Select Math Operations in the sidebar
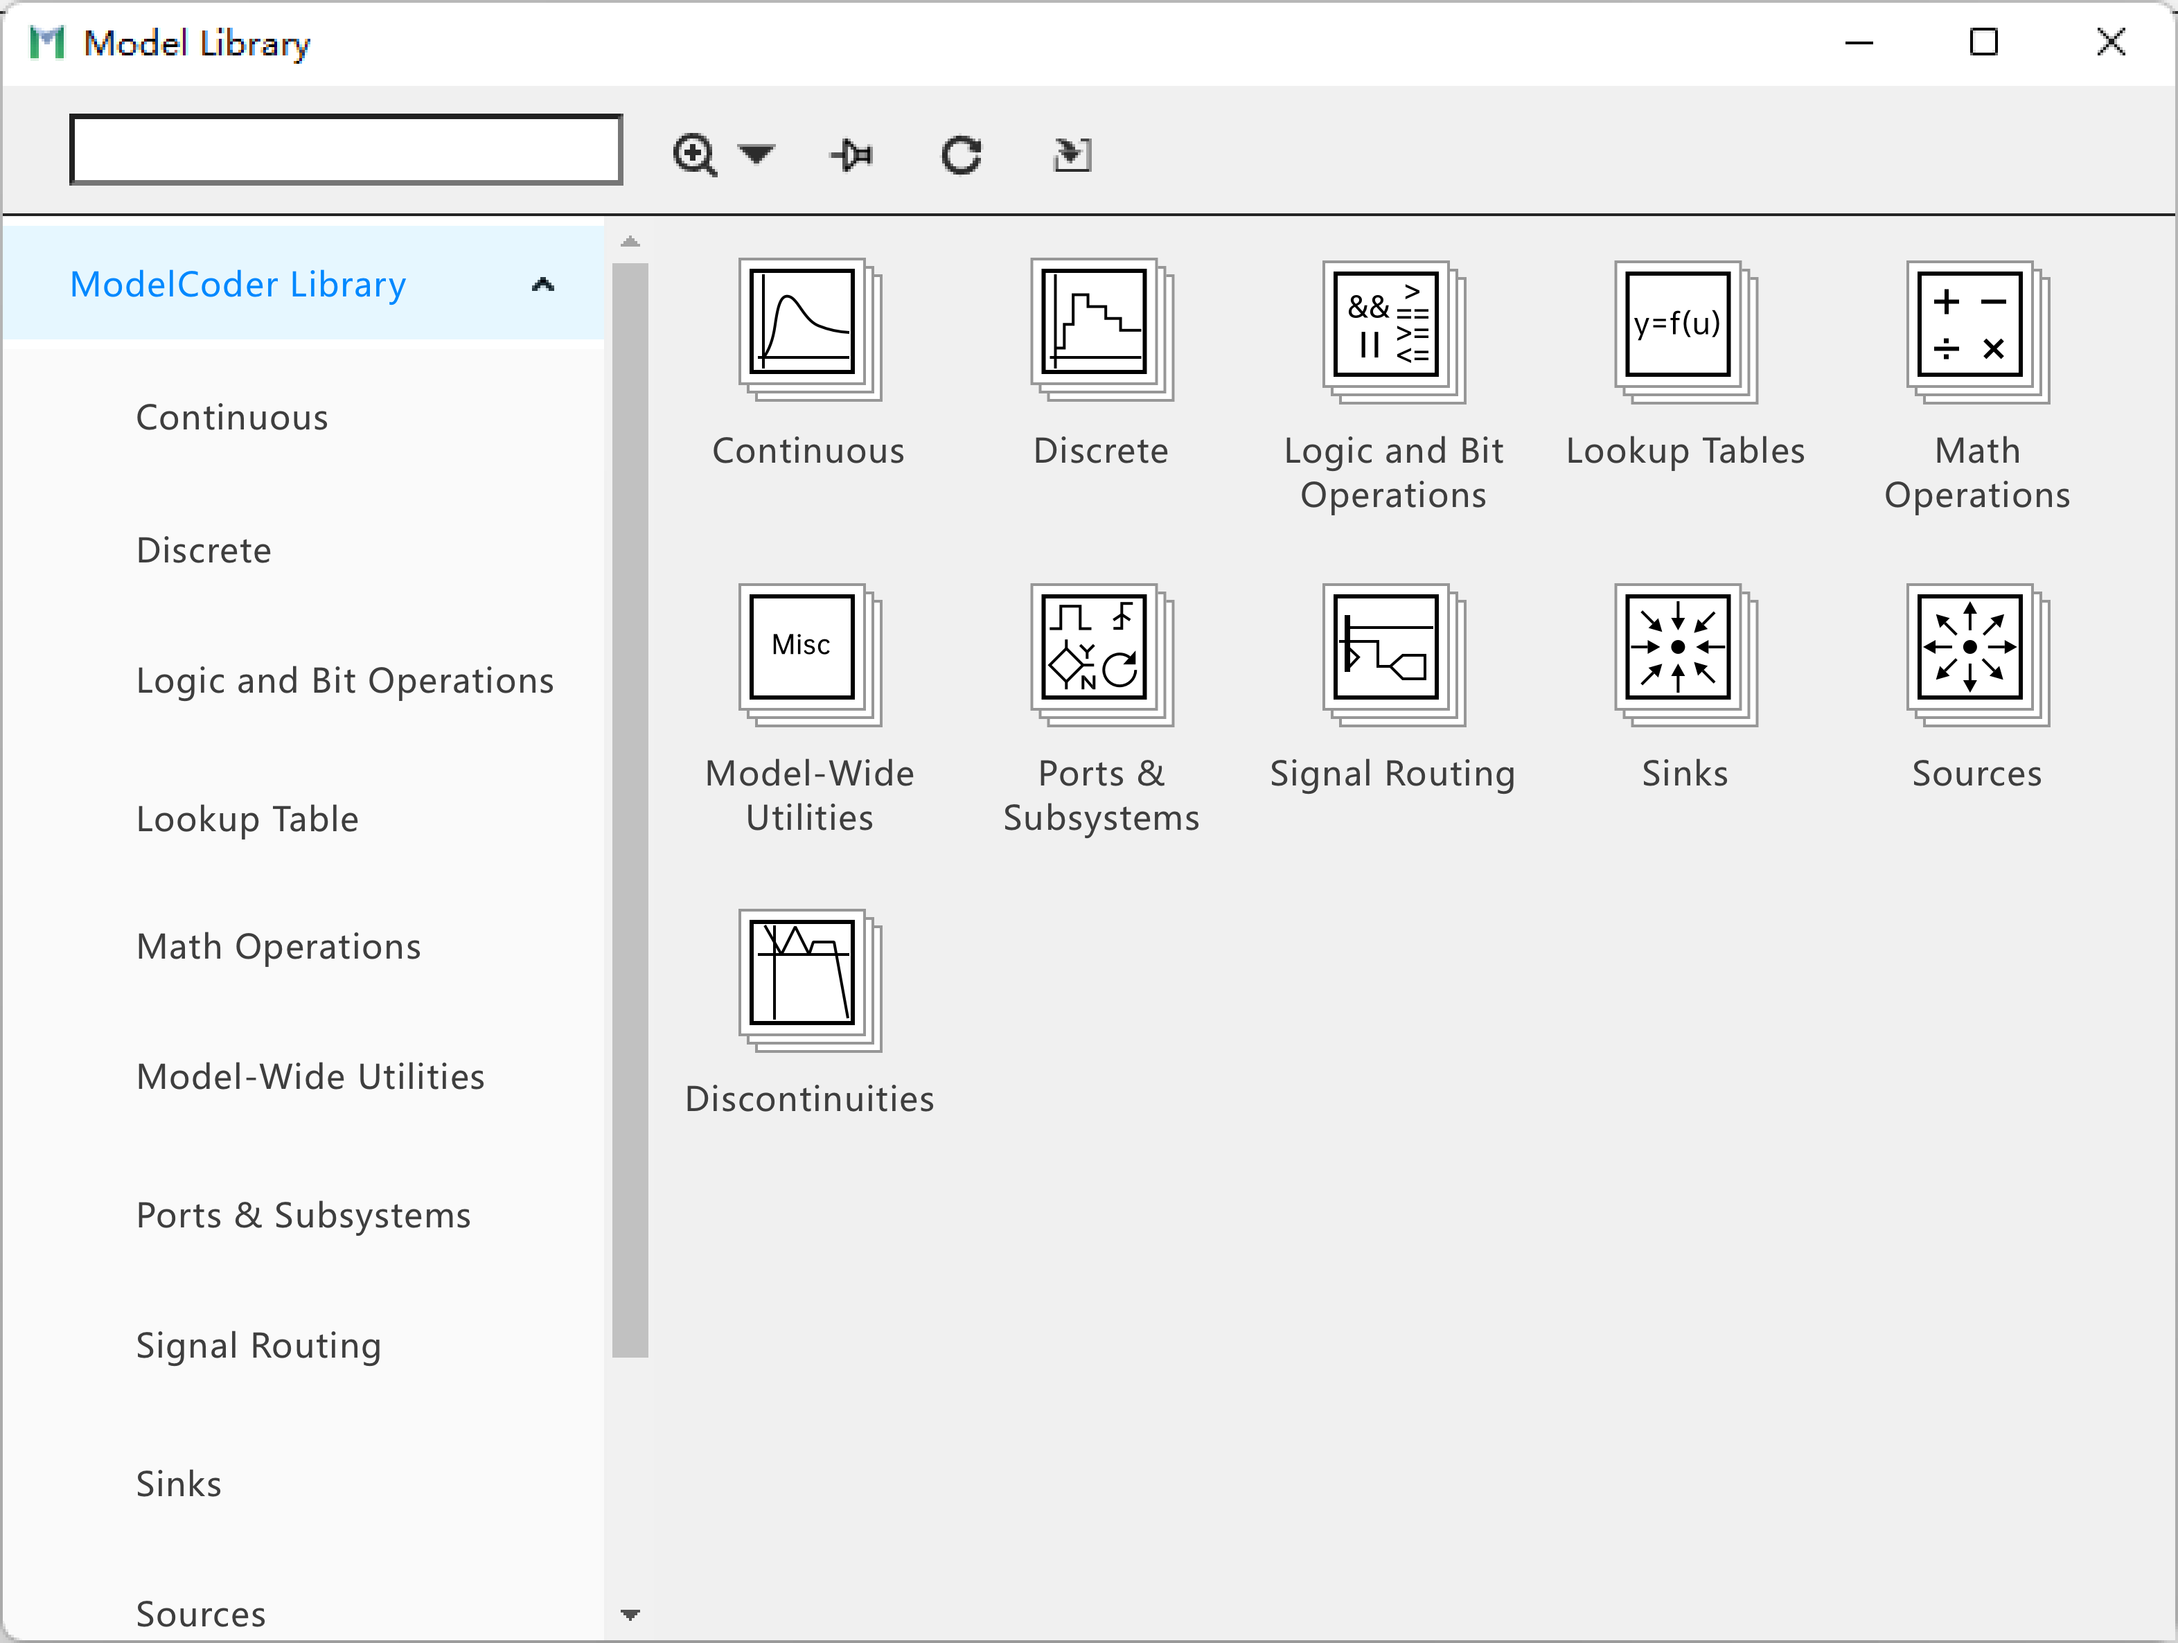This screenshot has width=2178, height=1643. (x=278, y=947)
